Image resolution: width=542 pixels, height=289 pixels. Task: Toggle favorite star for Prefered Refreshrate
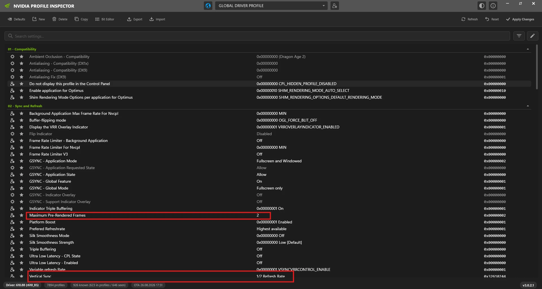[x=21, y=229]
